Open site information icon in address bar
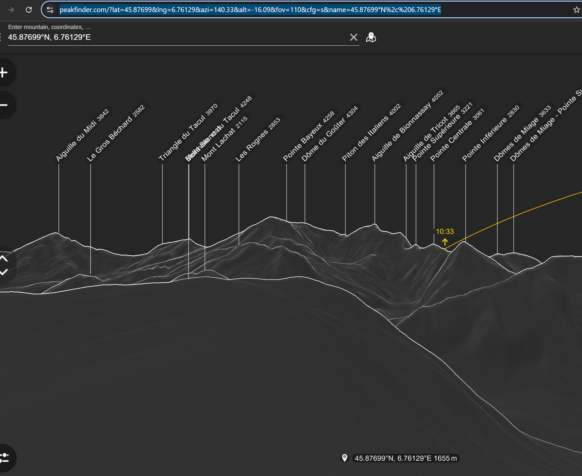 pos(50,10)
